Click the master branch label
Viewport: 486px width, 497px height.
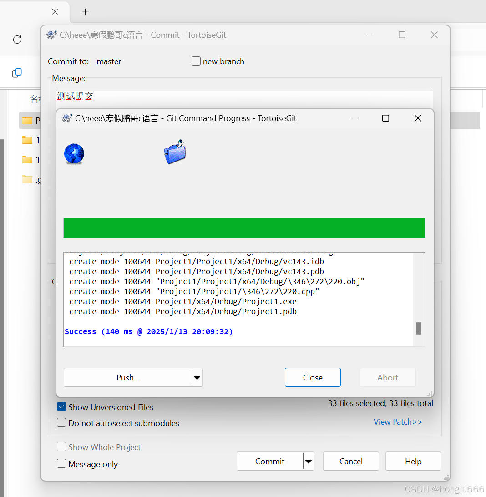pos(109,61)
